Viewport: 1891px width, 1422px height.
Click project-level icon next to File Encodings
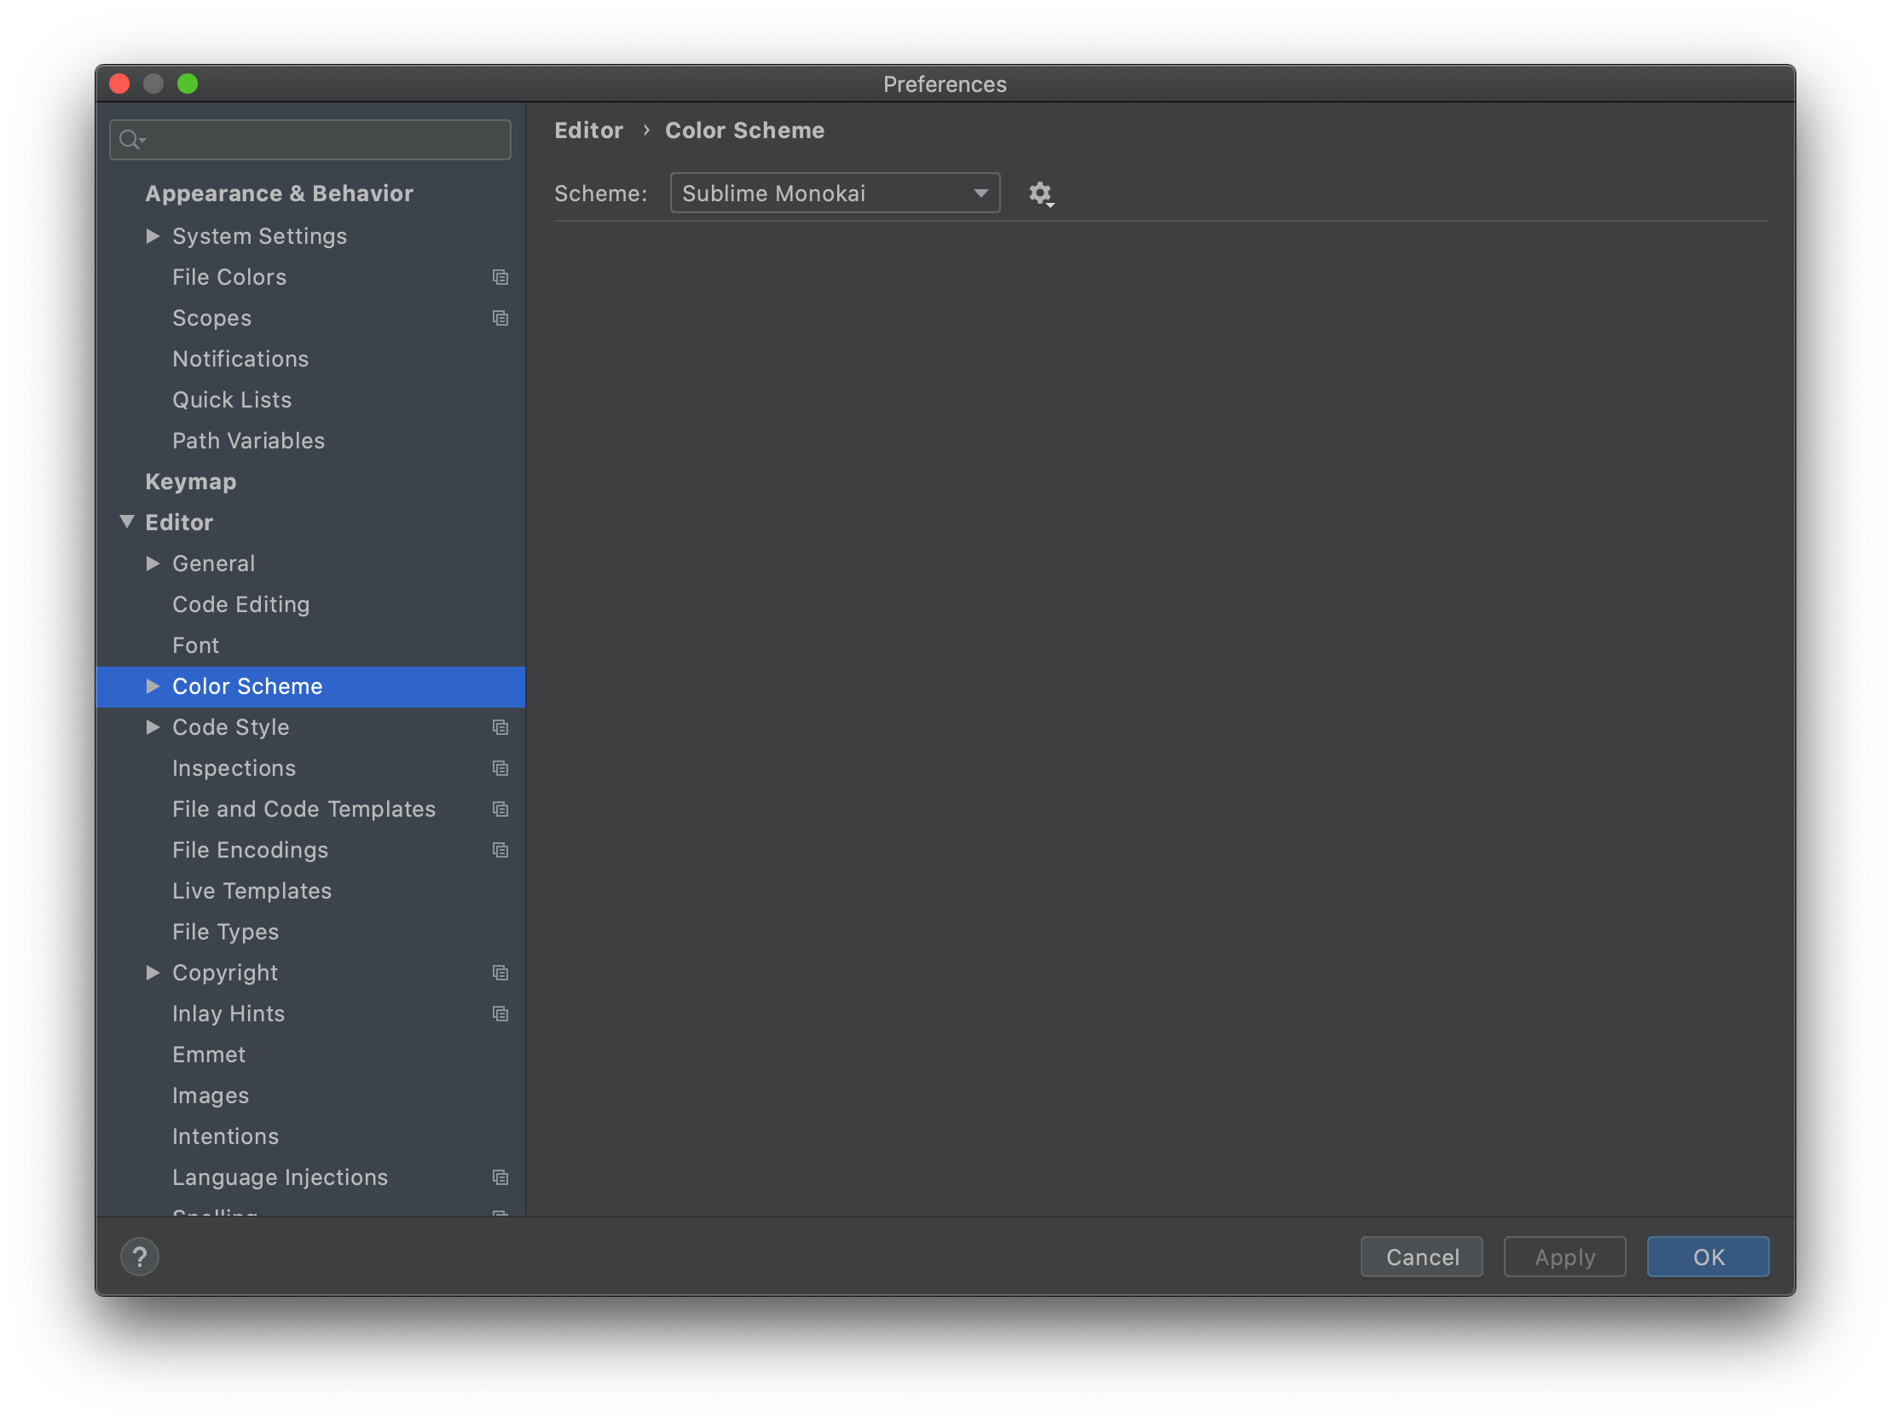(500, 850)
